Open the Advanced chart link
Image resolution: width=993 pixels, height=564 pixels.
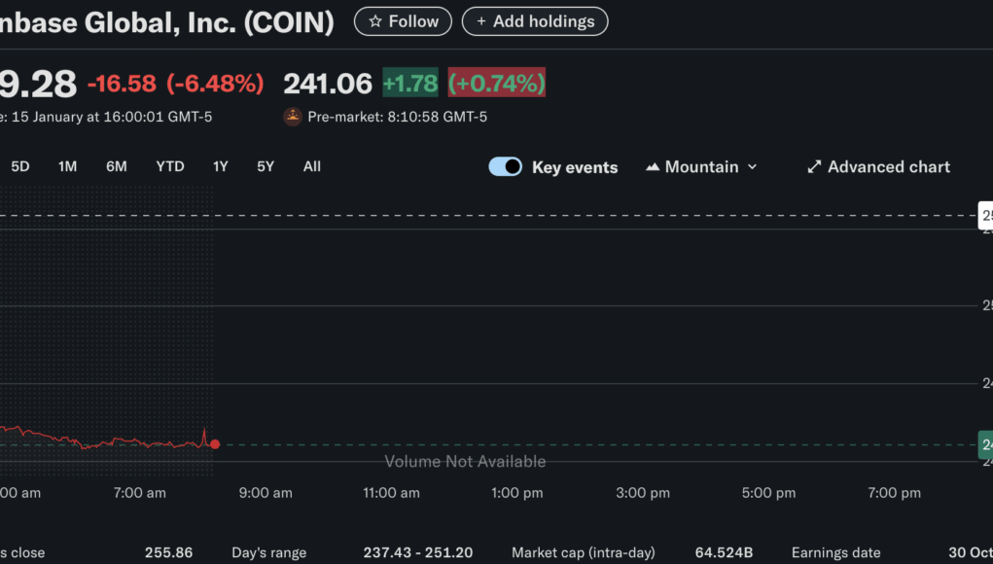pyautogui.click(x=888, y=167)
